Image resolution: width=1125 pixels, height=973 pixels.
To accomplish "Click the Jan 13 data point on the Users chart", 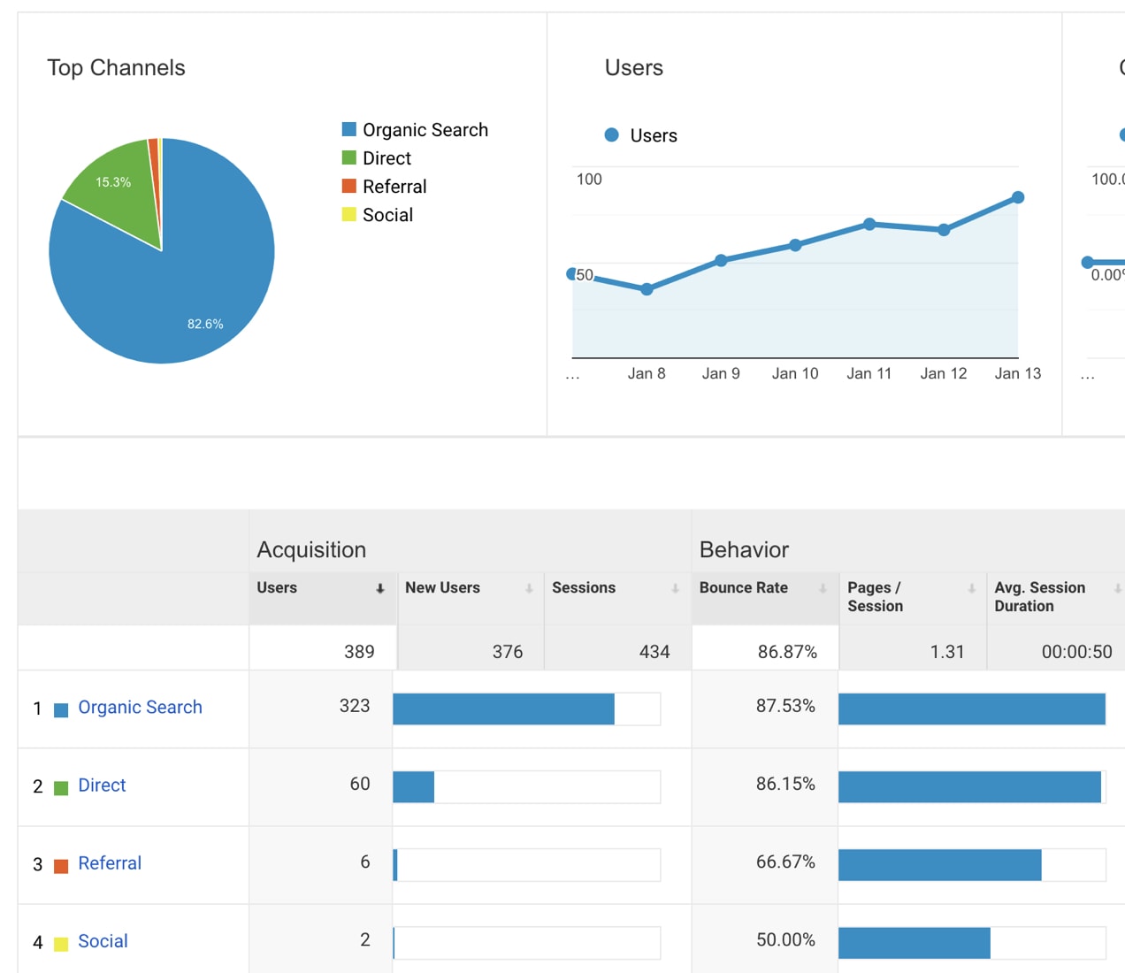I will pos(1018,196).
